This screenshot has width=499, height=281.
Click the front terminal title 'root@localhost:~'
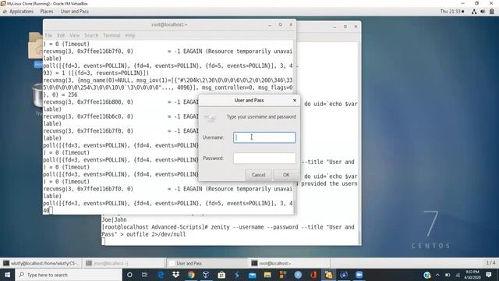(169, 25)
